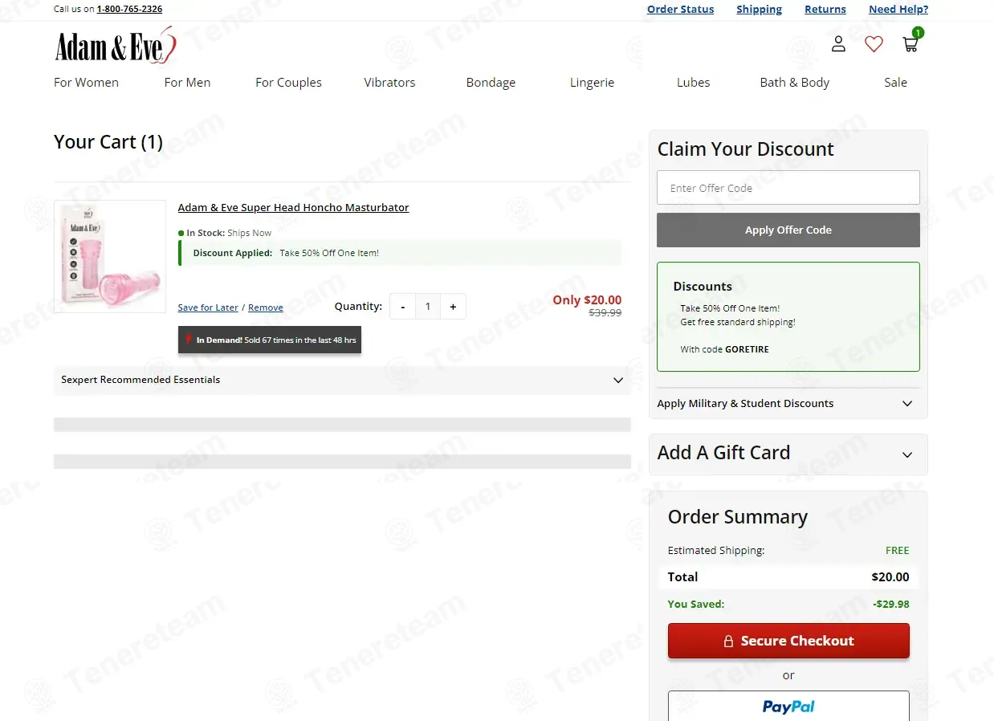
Task: Open the Sale menu
Action: [895, 83]
